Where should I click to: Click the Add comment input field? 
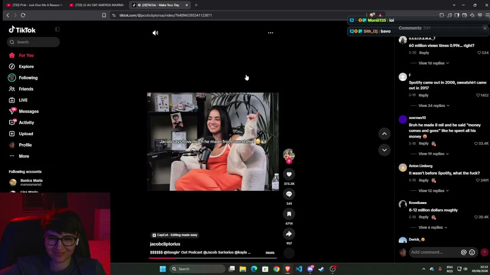434,252
